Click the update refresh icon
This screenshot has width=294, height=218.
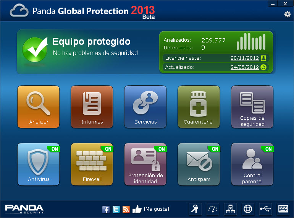point(263,67)
